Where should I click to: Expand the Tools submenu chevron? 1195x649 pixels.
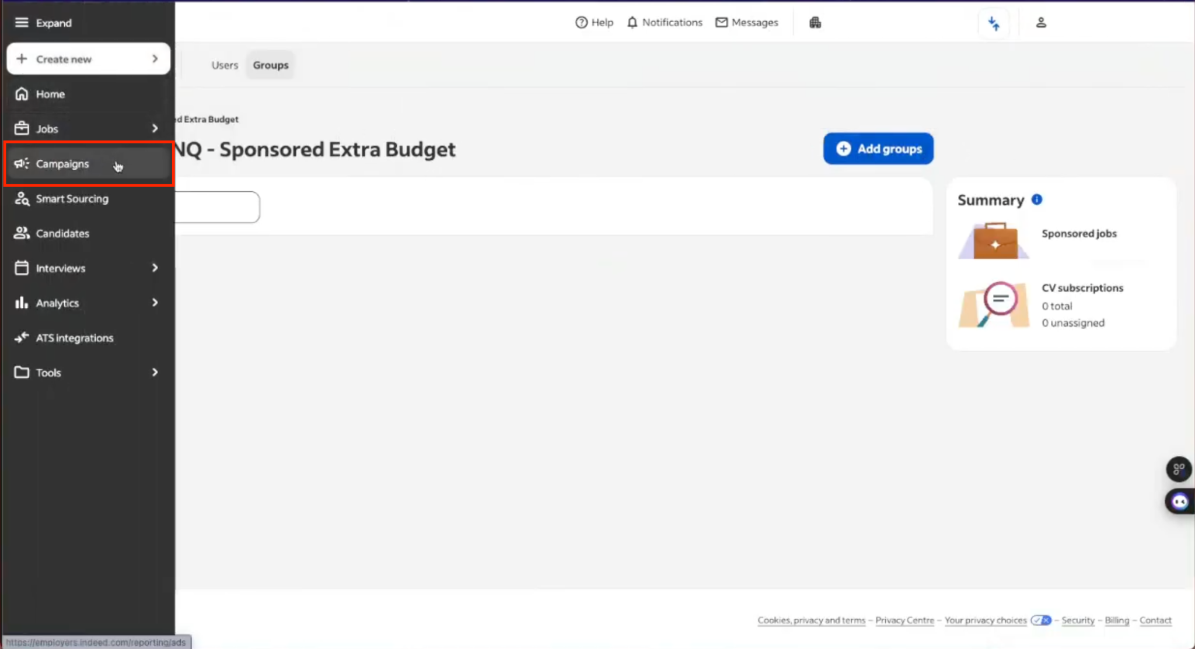[155, 372]
